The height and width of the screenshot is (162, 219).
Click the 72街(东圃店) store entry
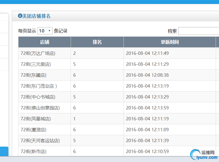click(x=34, y=75)
